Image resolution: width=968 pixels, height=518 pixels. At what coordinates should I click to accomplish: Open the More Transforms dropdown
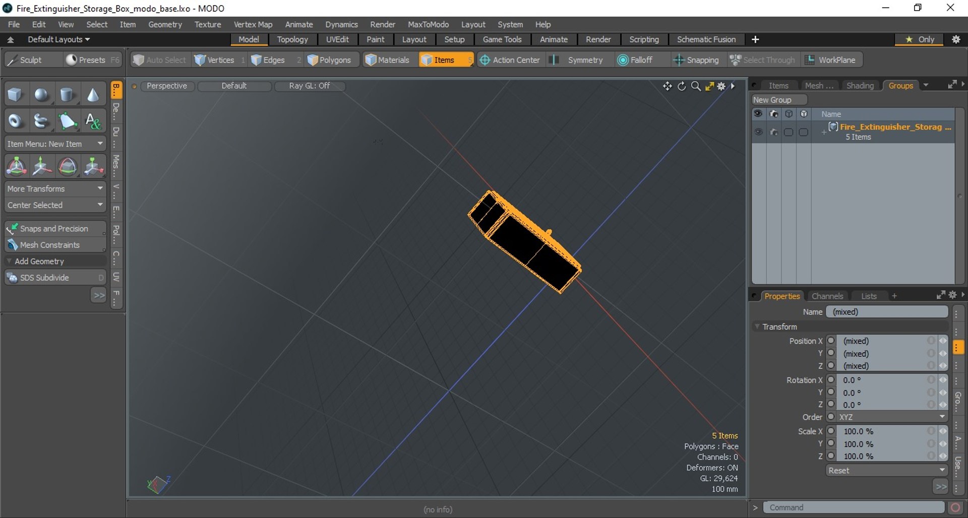point(55,188)
